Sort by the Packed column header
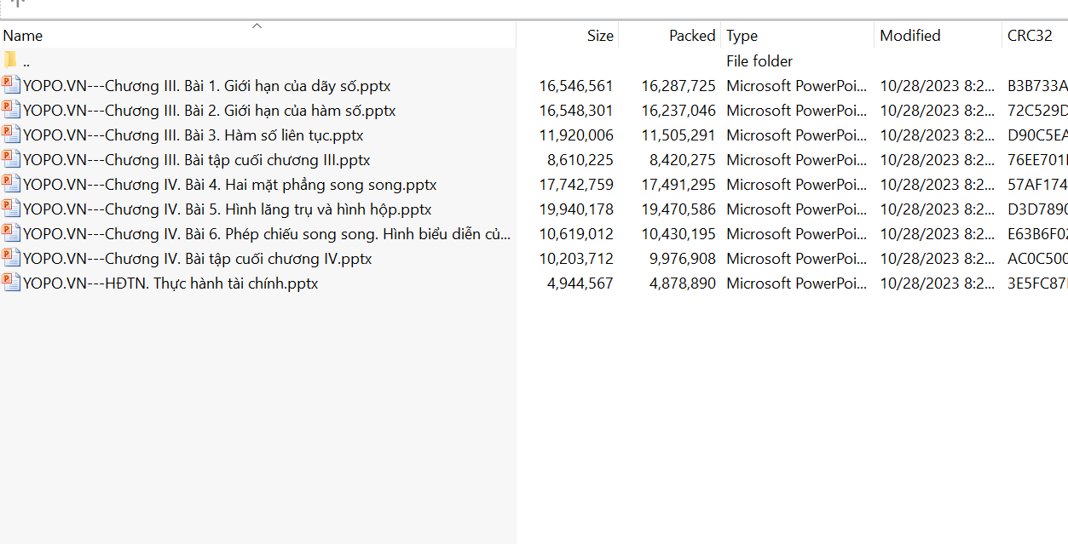 [691, 36]
